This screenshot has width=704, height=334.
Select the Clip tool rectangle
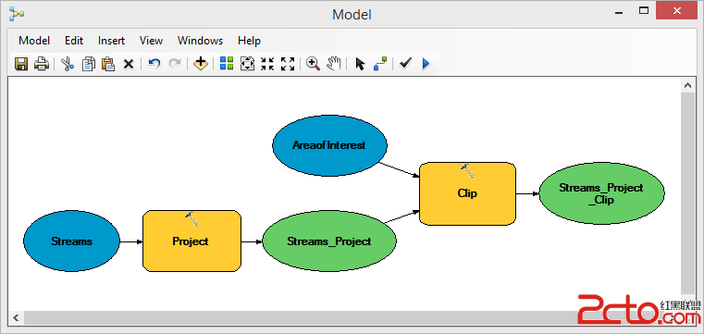pos(467,193)
